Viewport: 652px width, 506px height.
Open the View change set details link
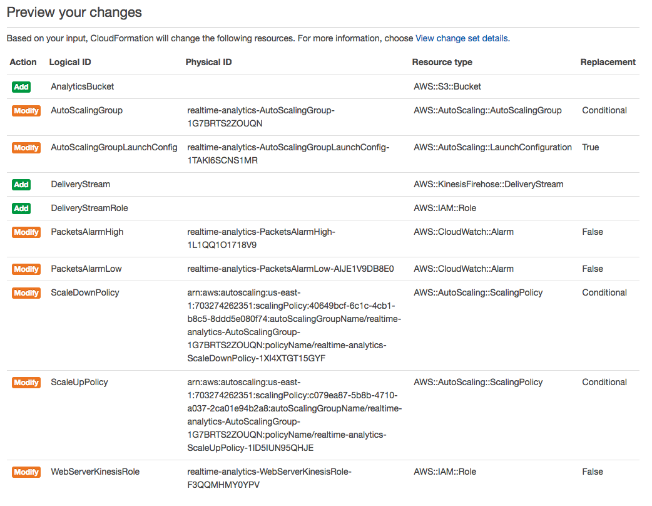(x=462, y=38)
